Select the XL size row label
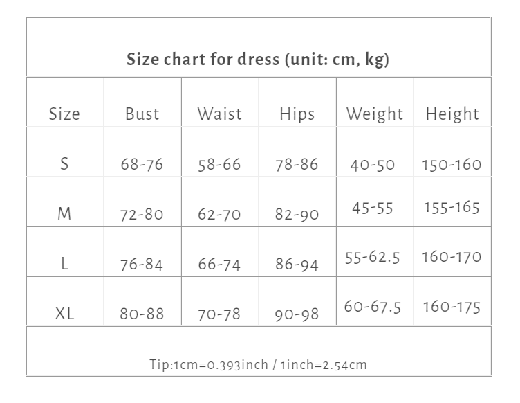 [64, 314]
